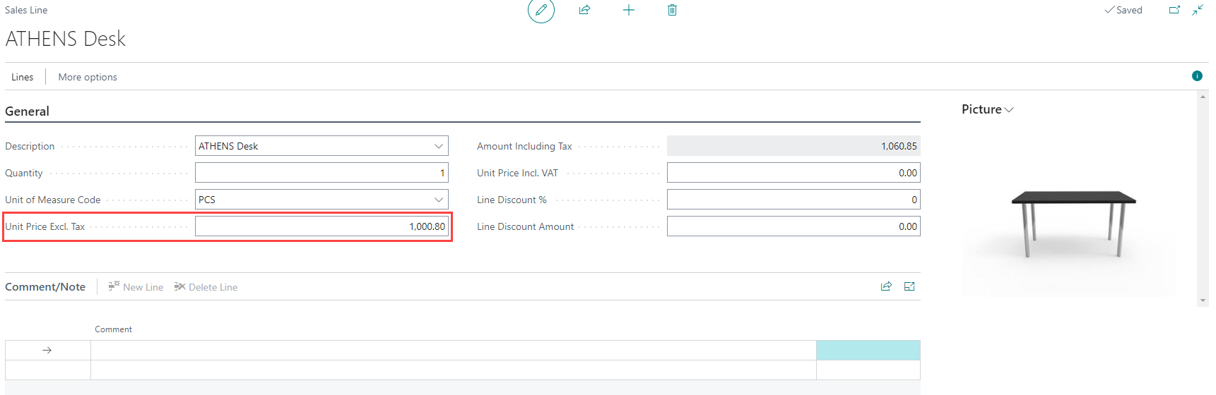Open page in a new window icon

coord(1174,10)
